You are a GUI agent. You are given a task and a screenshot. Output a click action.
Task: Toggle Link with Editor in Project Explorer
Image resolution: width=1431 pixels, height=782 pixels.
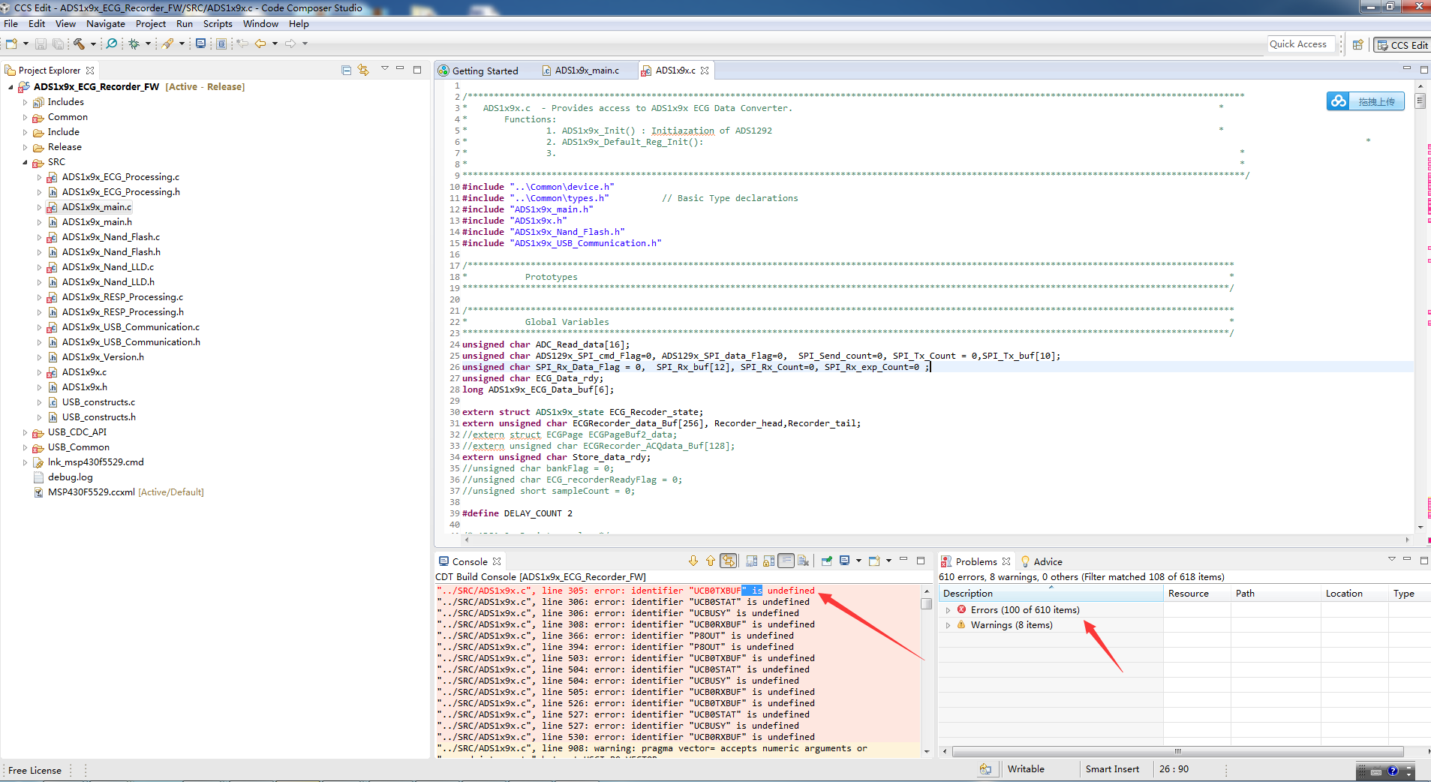tap(363, 70)
